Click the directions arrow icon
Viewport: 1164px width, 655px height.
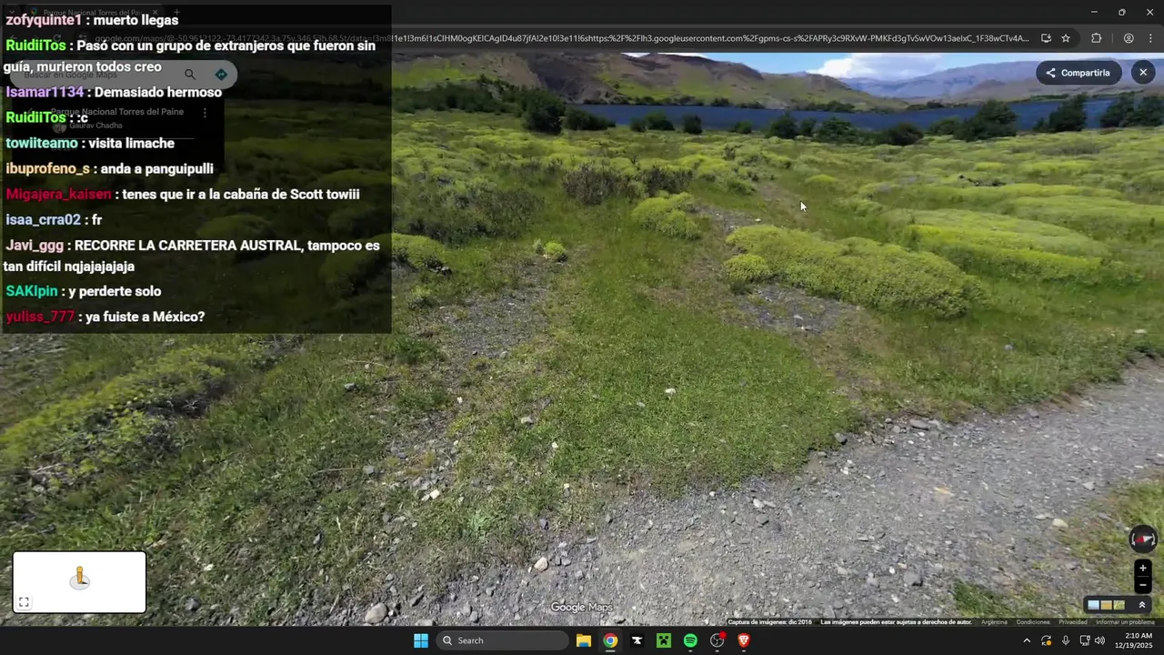(221, 75)
